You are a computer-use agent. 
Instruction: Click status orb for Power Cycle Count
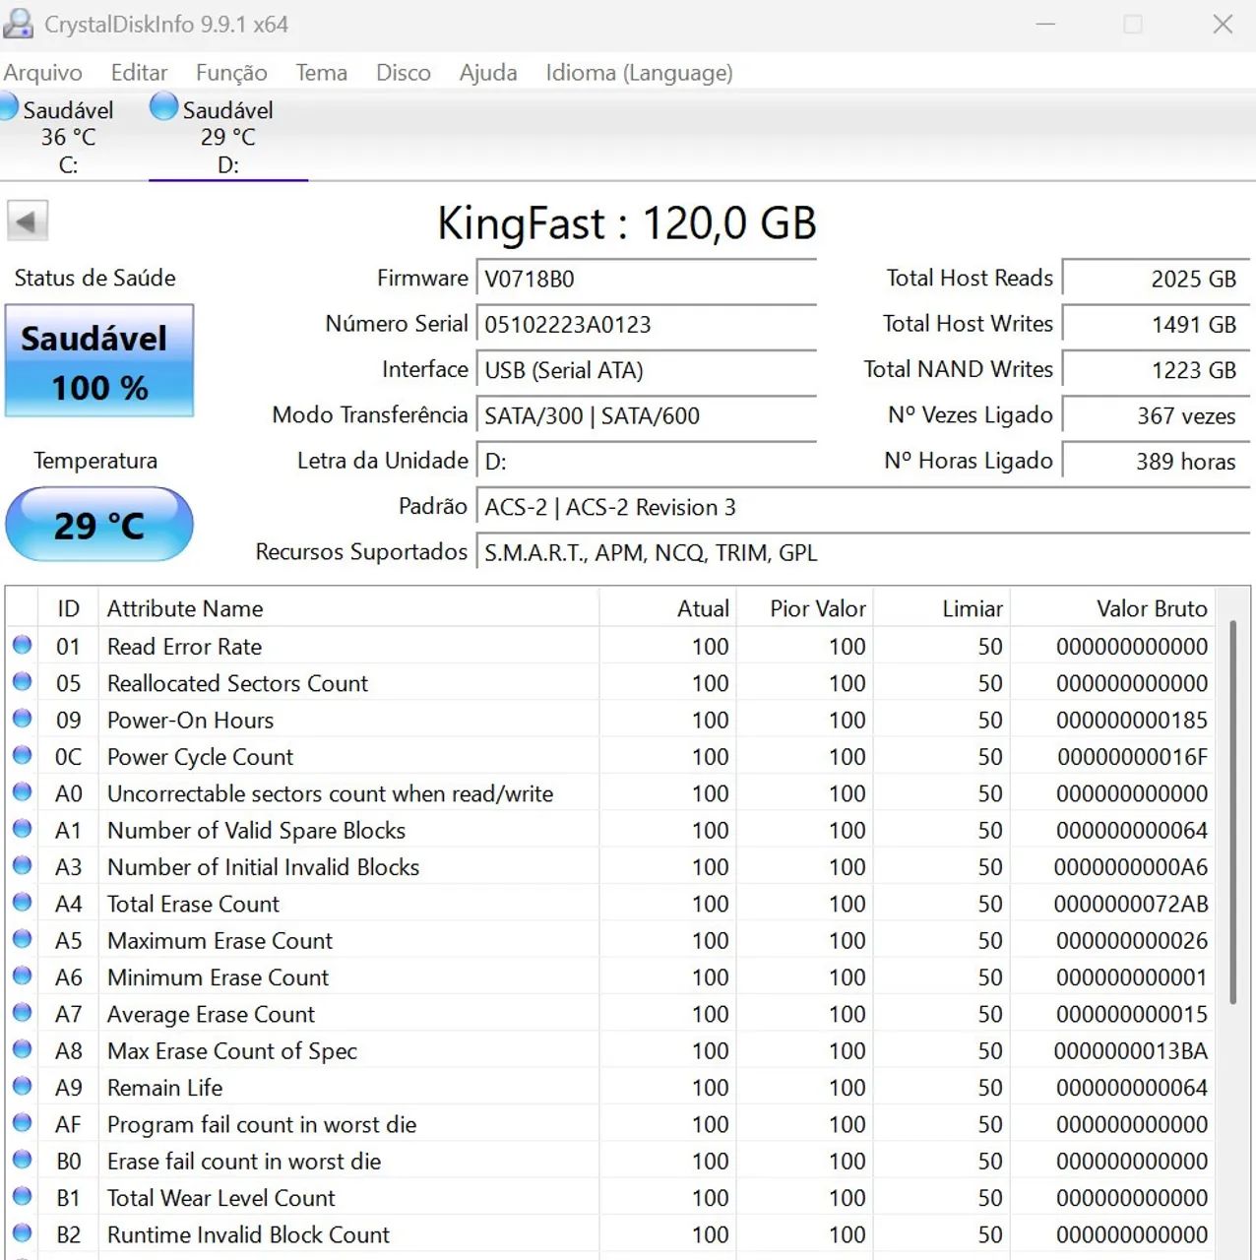tap(22, 756)
